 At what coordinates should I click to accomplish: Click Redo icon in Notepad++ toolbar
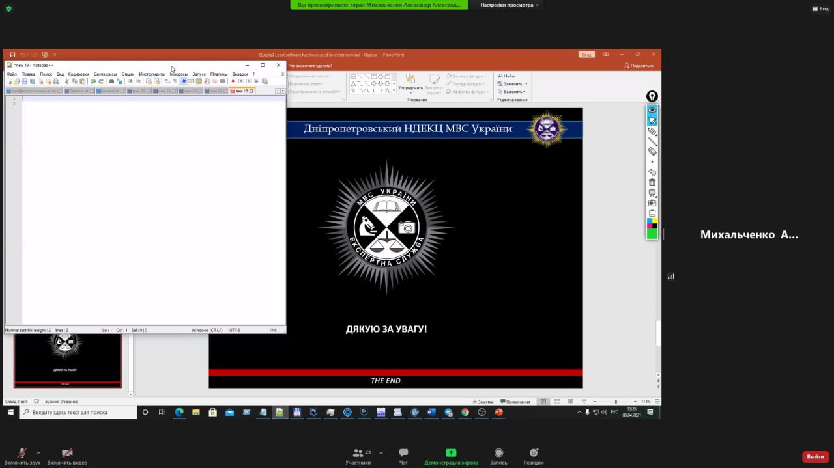[x=101, y=81]
